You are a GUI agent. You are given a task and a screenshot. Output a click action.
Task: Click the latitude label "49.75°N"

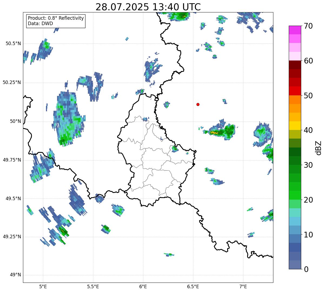tap(12, 160)
